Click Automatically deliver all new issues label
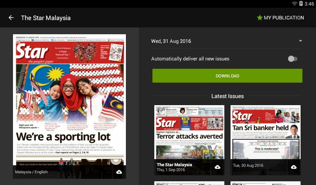This screenshot has height=185, width=316. coord(190,59)
